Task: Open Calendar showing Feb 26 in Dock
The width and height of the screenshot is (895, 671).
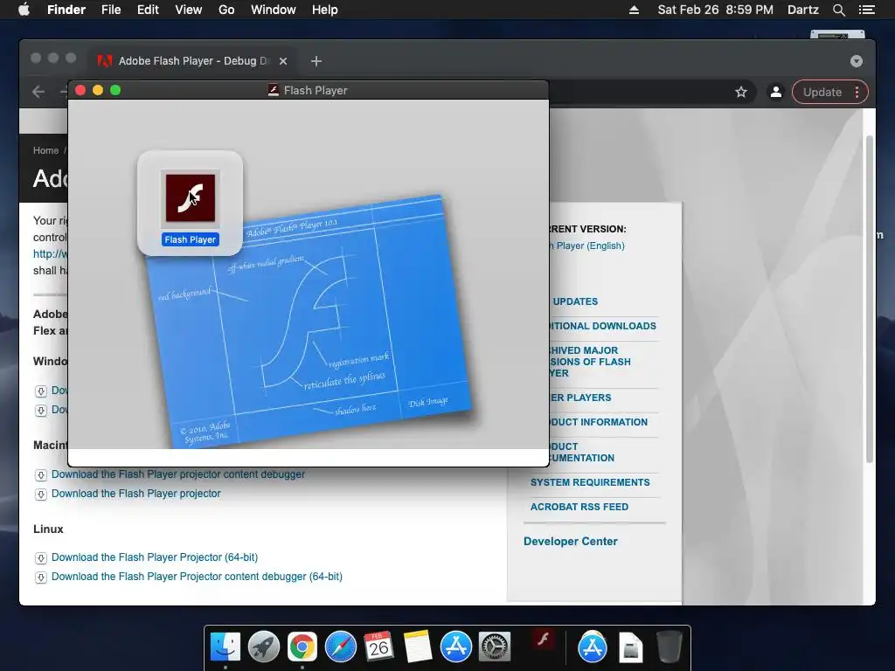Action: (379, 647)
